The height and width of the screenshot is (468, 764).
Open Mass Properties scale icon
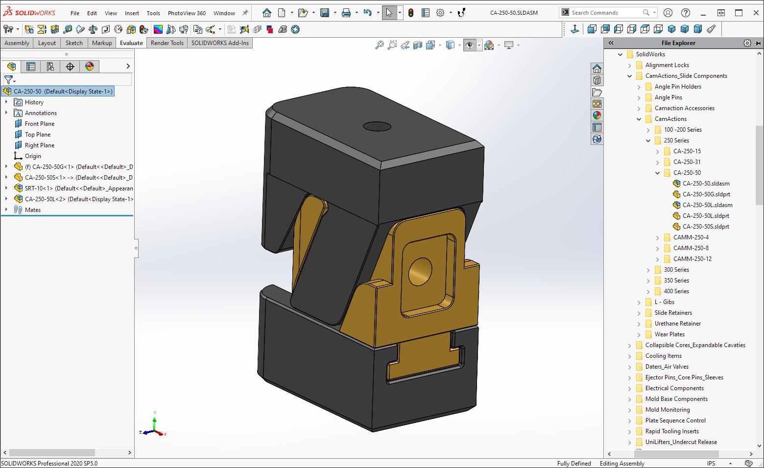(93, 29)
